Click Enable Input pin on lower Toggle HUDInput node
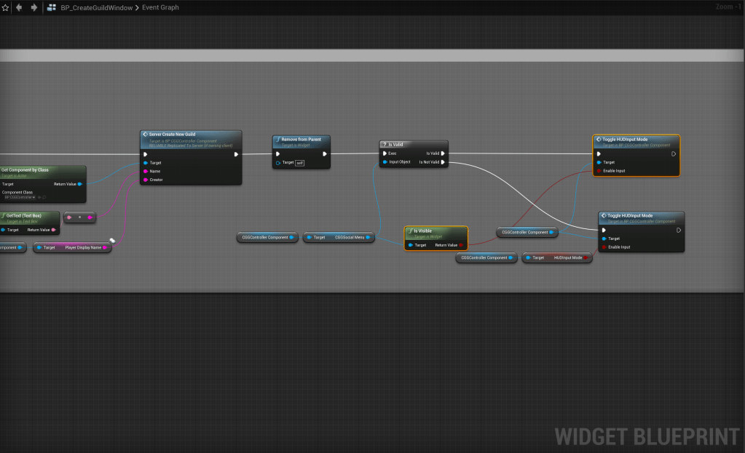Screen dimensions: 745x453 tap(604, 247)
